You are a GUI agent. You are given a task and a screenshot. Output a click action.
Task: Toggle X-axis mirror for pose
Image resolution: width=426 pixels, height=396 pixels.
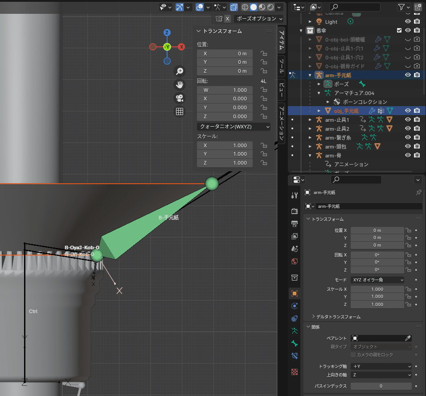(227, 18)
